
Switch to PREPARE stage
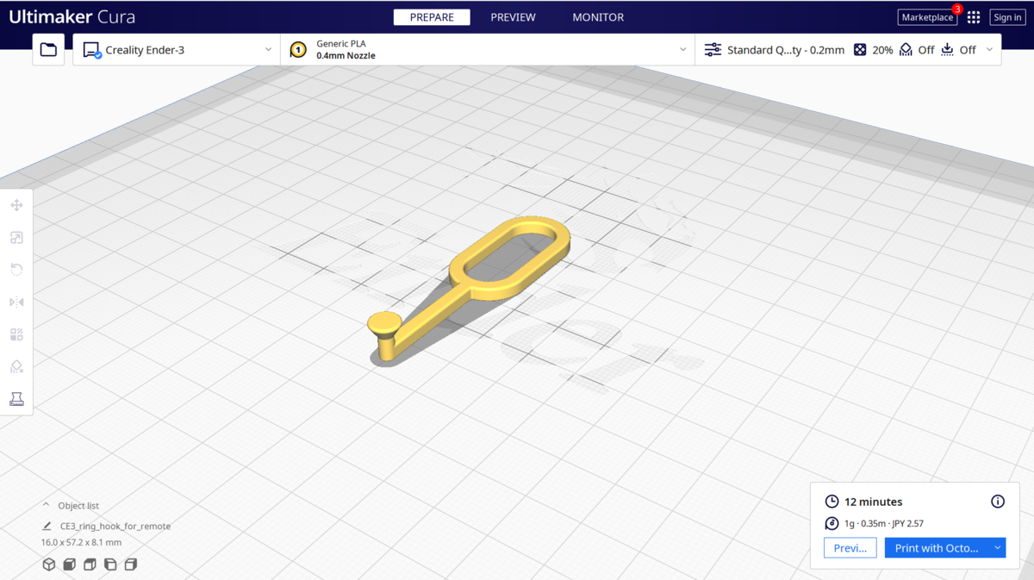tap(432, 17)
